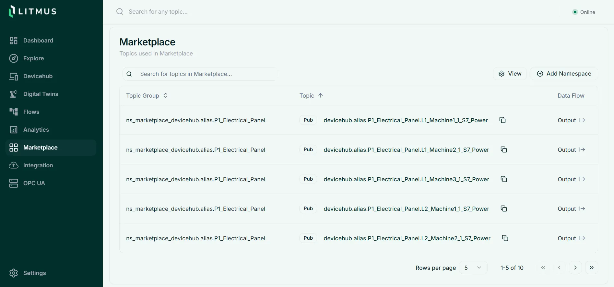The height and width of the screenshot is (287, 614).
Task: Click the global search magnifier icon
Action: pos(120,12)
